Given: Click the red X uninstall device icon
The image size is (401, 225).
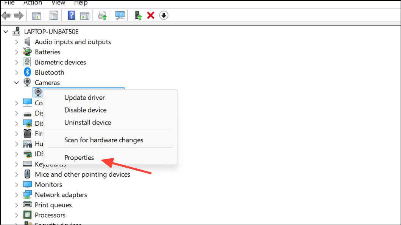Looking at the screenshot, I should [x=151, y=15].
